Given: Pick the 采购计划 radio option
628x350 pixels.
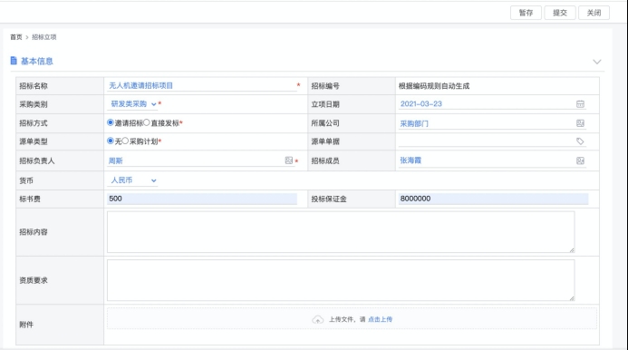Looking at the screenshot, I should click(x=125, y=141).
